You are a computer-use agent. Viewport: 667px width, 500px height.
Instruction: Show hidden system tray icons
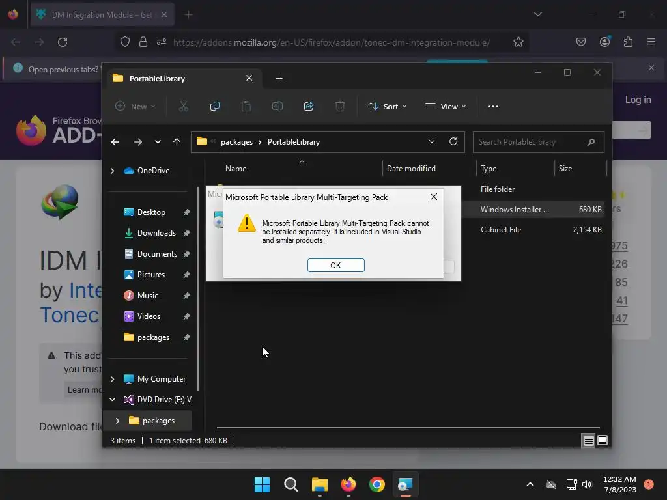530,484
